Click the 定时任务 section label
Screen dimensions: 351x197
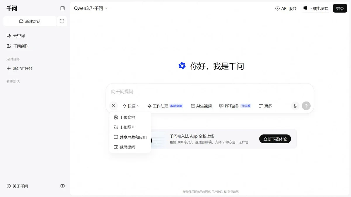point(13,59)
